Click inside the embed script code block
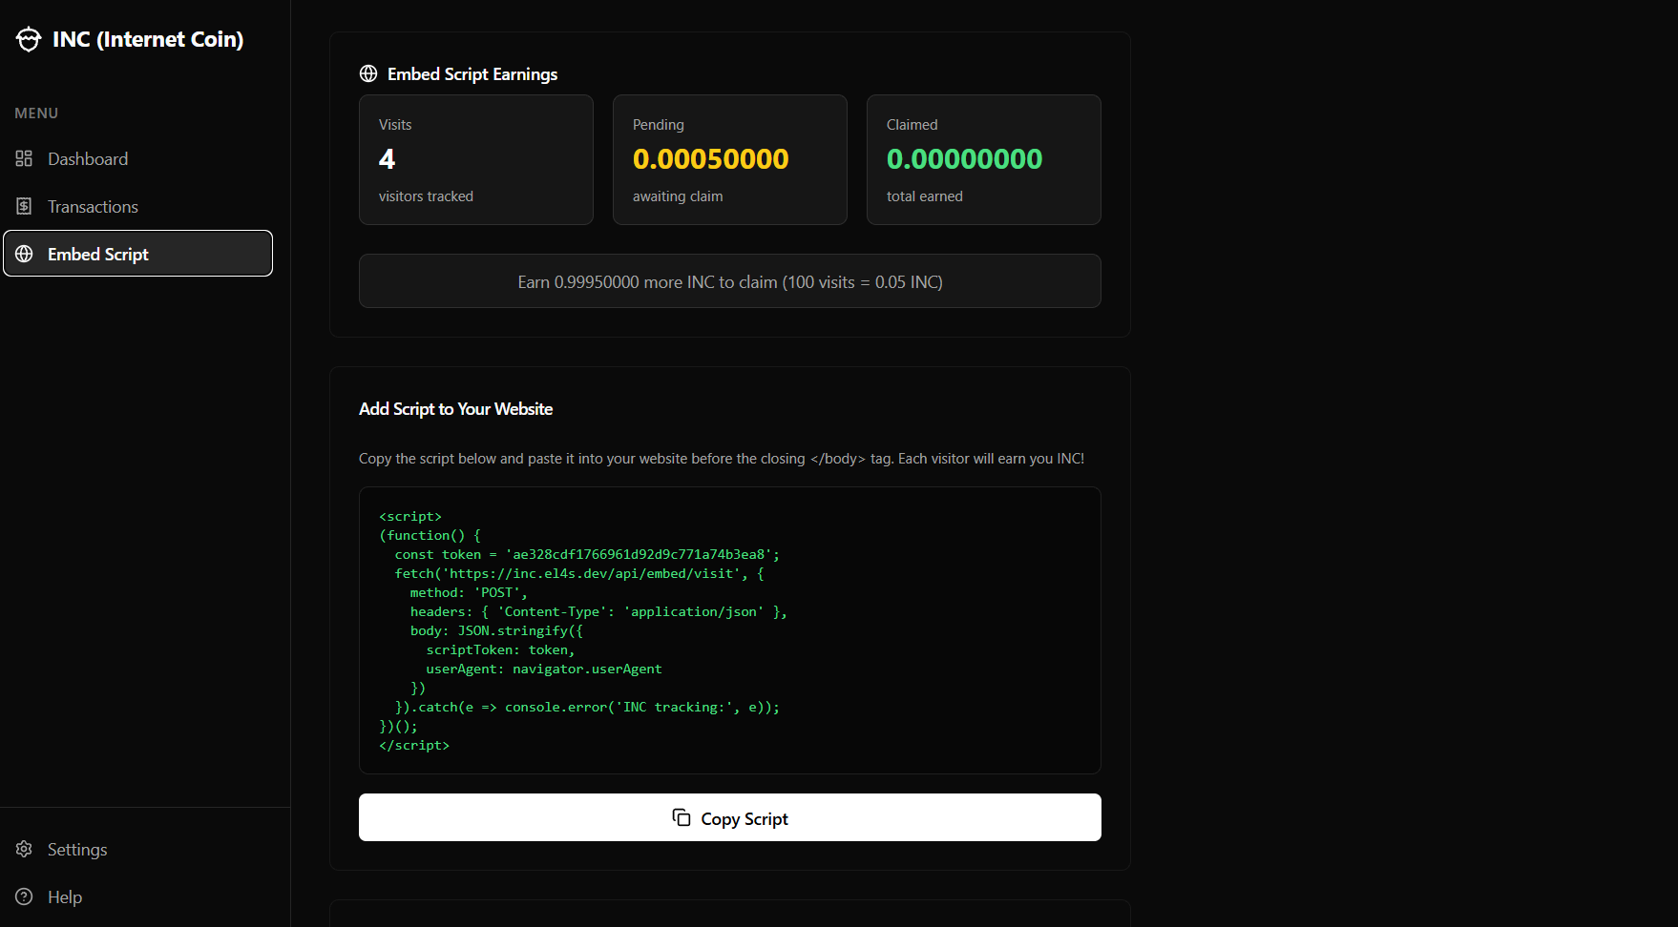 click(729, 630)
